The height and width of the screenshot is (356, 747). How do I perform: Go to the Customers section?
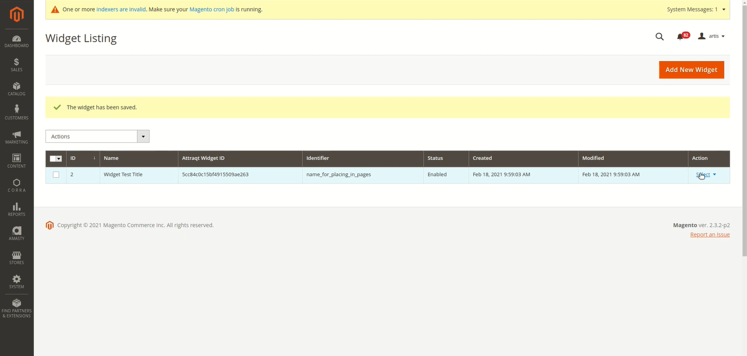tap(16, 112)
